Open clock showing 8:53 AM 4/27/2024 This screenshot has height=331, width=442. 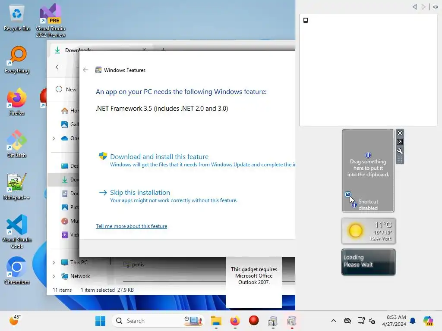click(394, 321)
